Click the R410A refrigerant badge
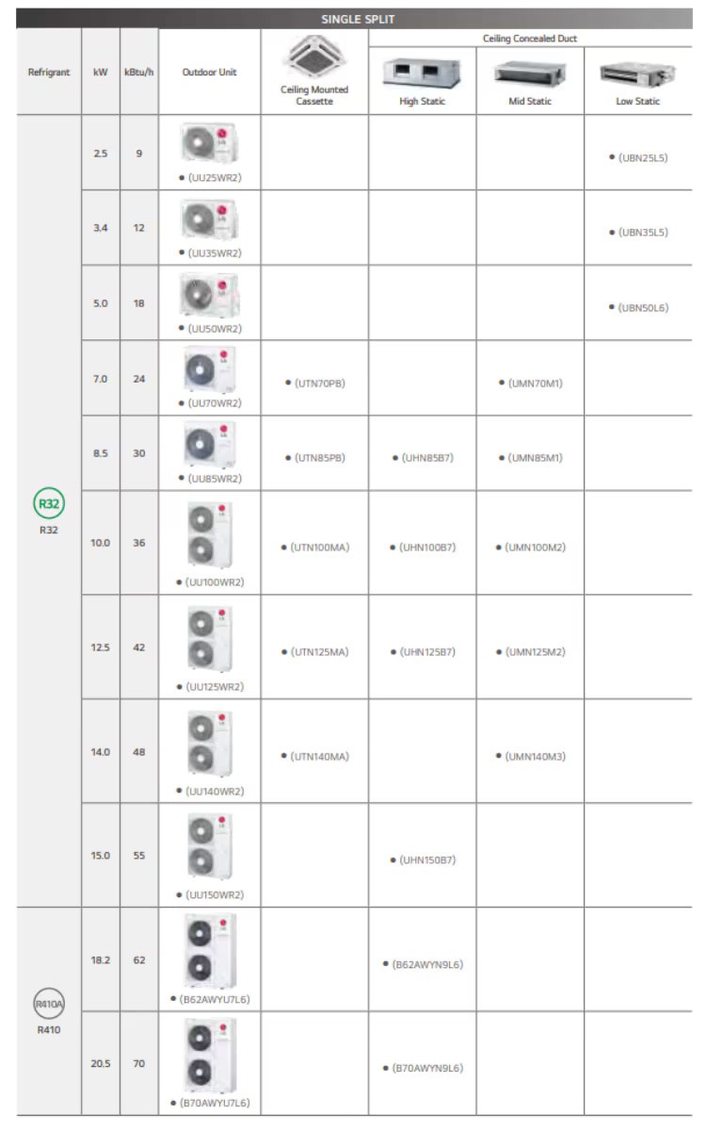Image resolution: width=723 pixels, height=1131 pixels. click(x=49, y=1004)
